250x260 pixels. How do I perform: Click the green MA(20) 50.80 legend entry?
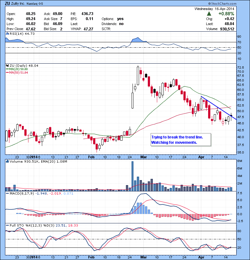(17, 69)
